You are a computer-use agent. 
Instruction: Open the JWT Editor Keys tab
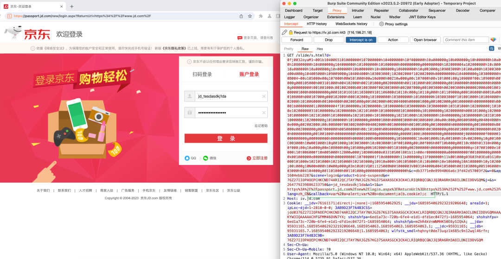pos(422,17)
